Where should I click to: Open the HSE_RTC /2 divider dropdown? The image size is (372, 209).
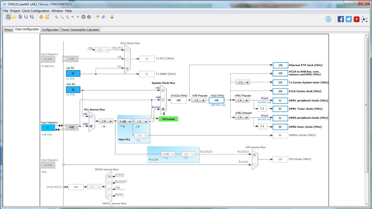coord(102,50)
